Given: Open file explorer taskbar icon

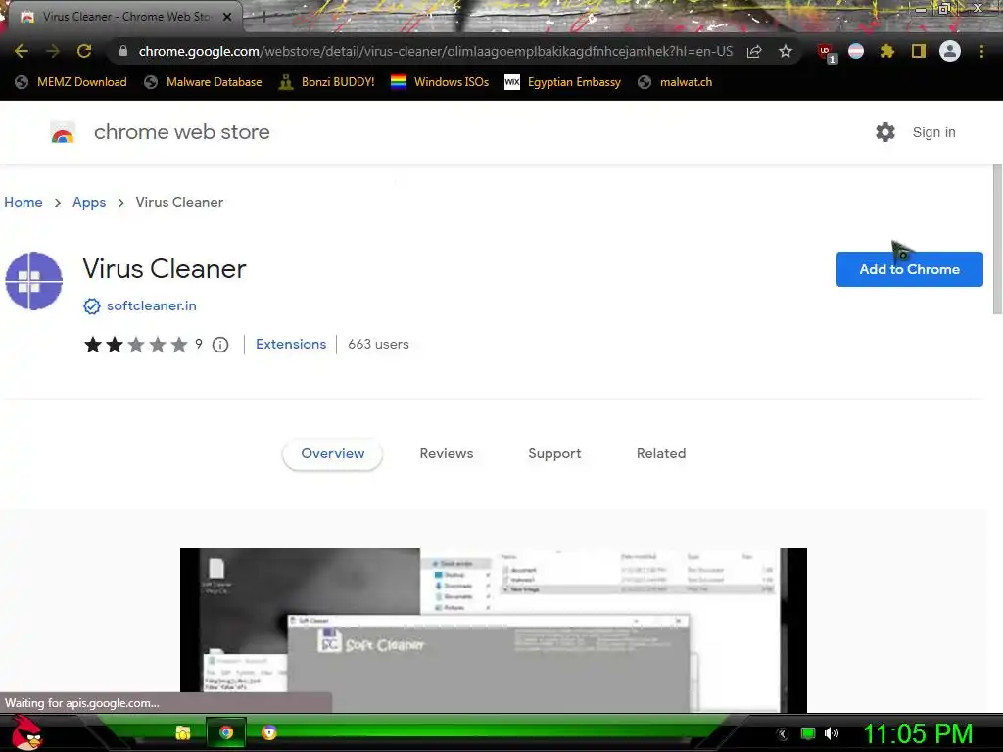Looking at the screenshot, I should [x=183, y=732].
